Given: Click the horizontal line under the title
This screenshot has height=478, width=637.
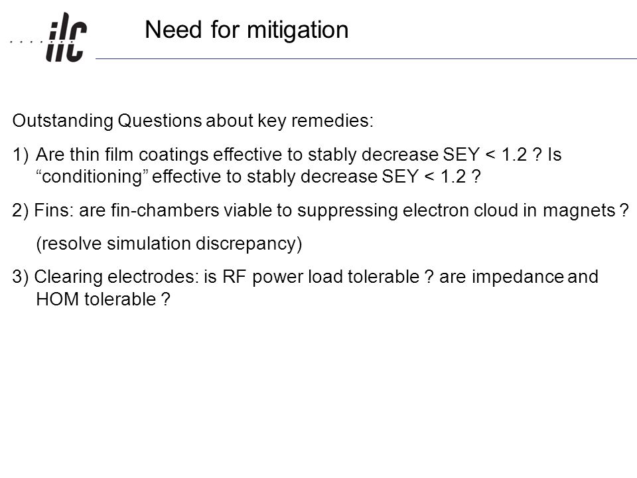Looking at the screenshot, I should tap(366, 58).
